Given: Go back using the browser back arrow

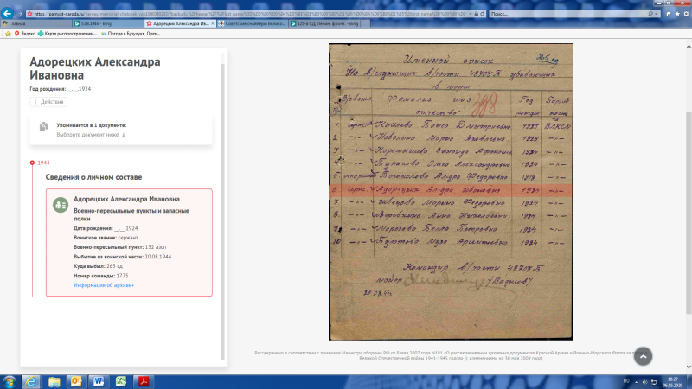Looking at the screenshot, I should 7,13.
